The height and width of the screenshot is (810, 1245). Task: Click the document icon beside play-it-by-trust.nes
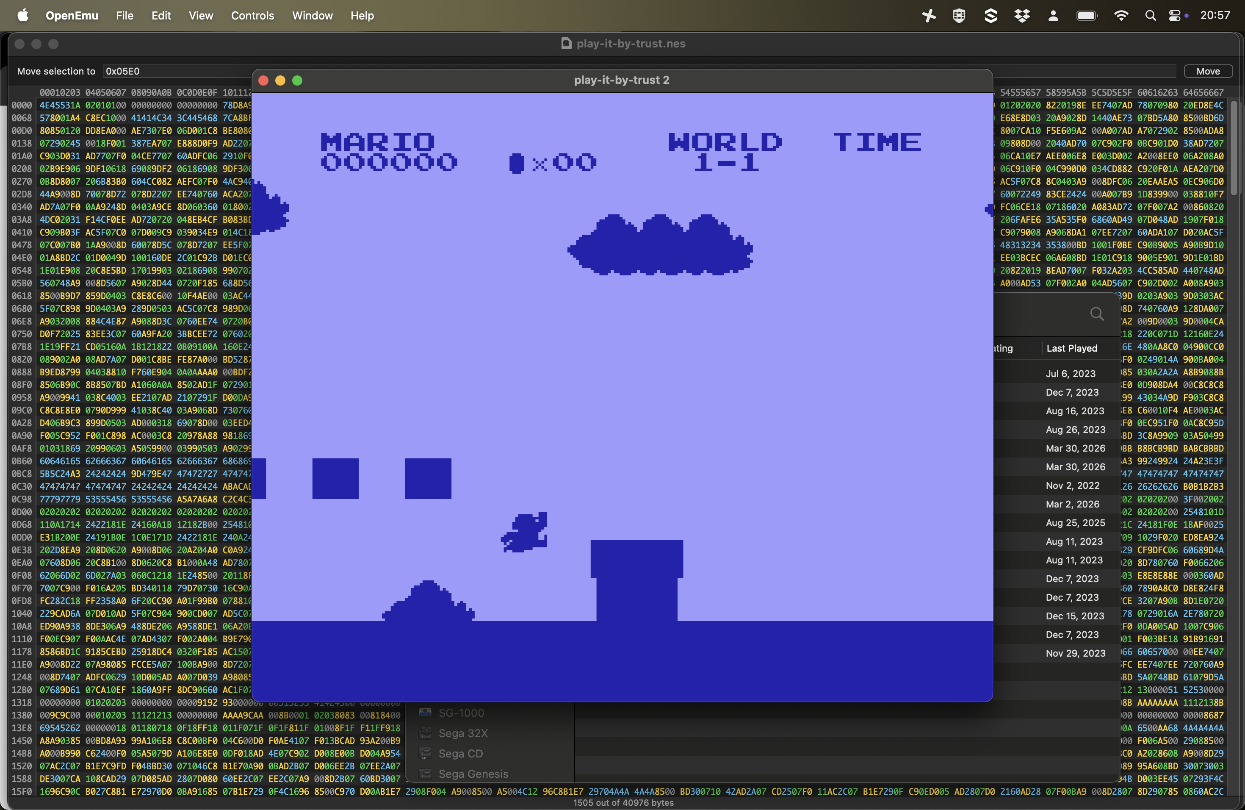tap(566, 44)
